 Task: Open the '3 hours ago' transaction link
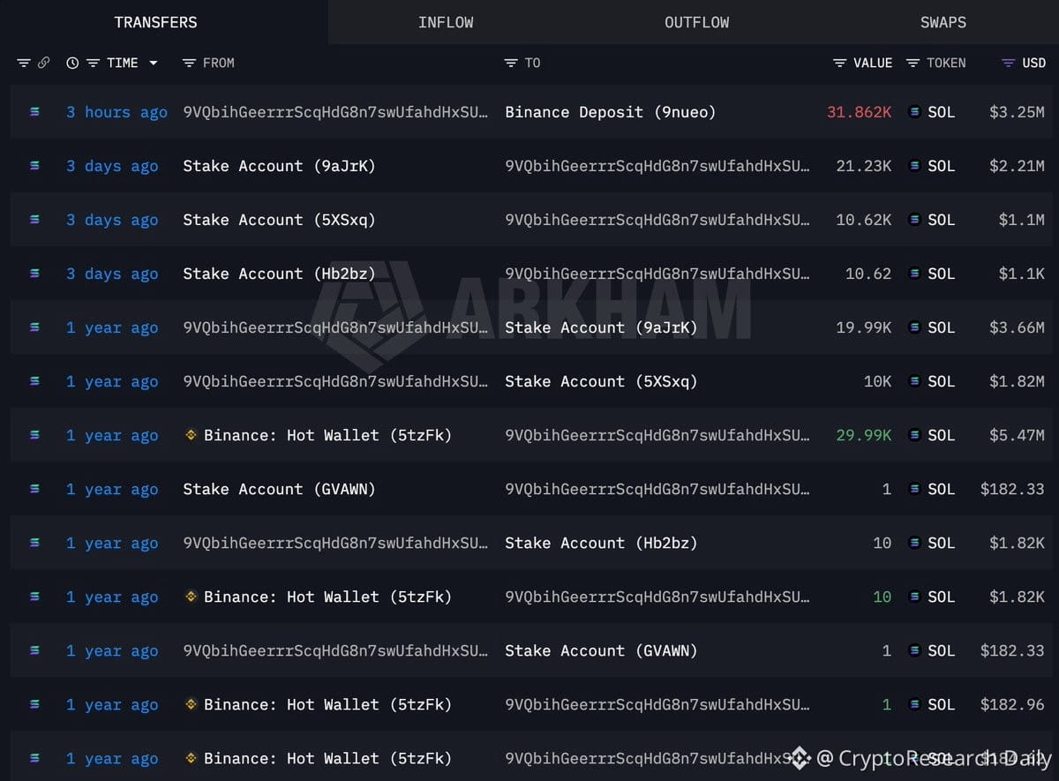click(116, 112)
